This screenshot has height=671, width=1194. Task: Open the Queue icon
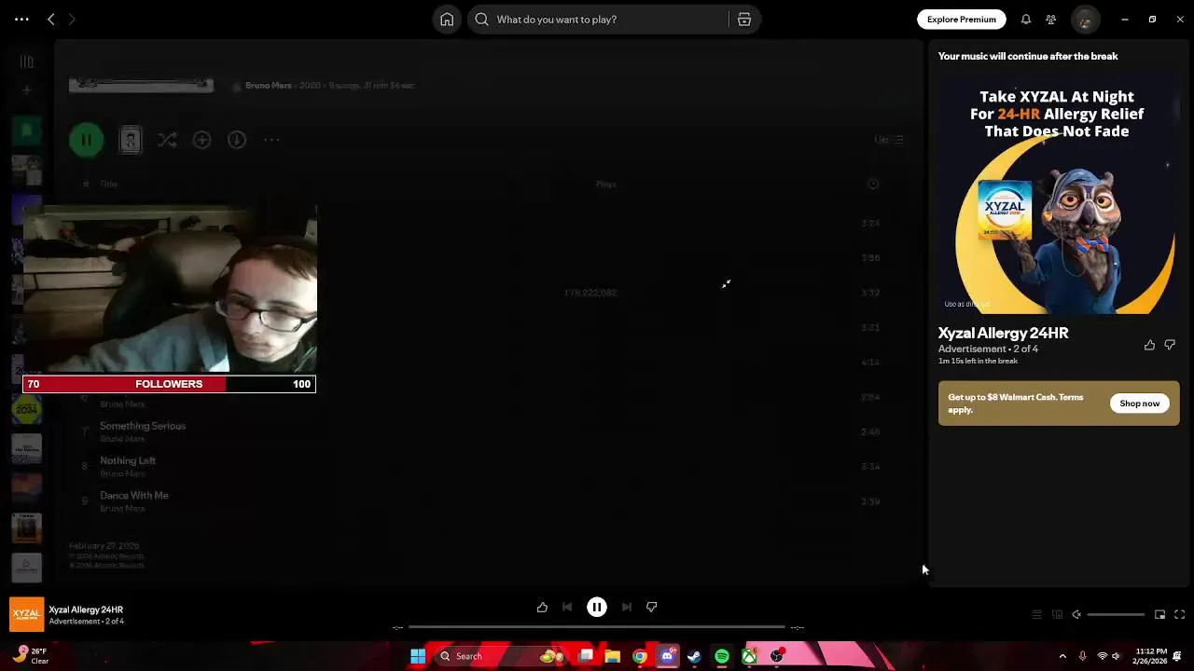pos(1036,615)
